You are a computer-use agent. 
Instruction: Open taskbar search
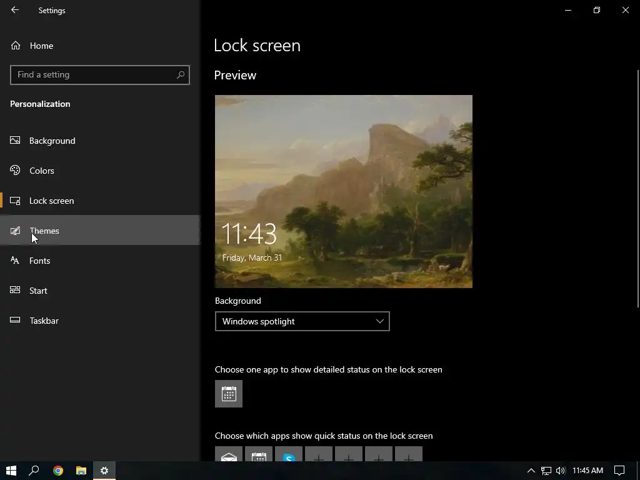[x=34, y=471]
